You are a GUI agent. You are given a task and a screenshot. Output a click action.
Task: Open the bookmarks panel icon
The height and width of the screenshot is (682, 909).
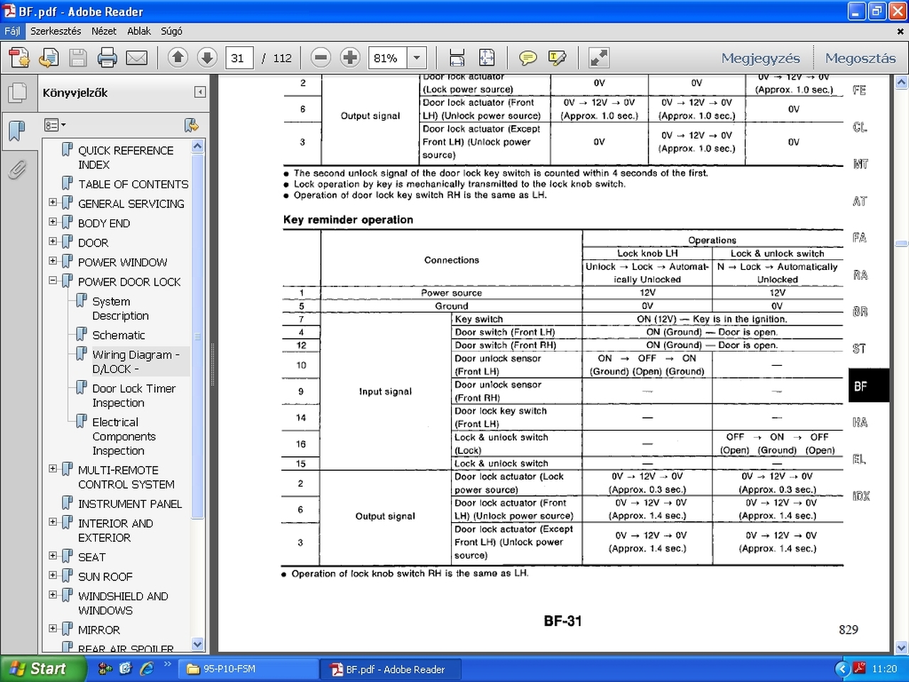[x=17, y=131]
